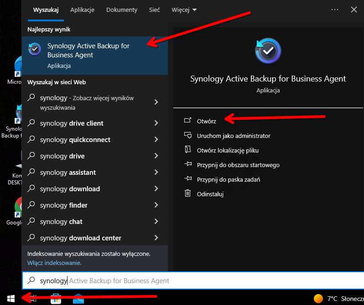The height and width of the screenshot is (305, 364).
Task: Click Włącz indeksowanie link
Action: 54,263
